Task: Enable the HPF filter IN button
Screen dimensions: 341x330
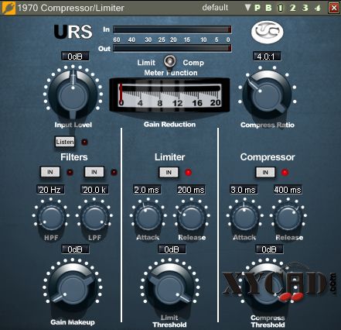Action: pos(50,172)
